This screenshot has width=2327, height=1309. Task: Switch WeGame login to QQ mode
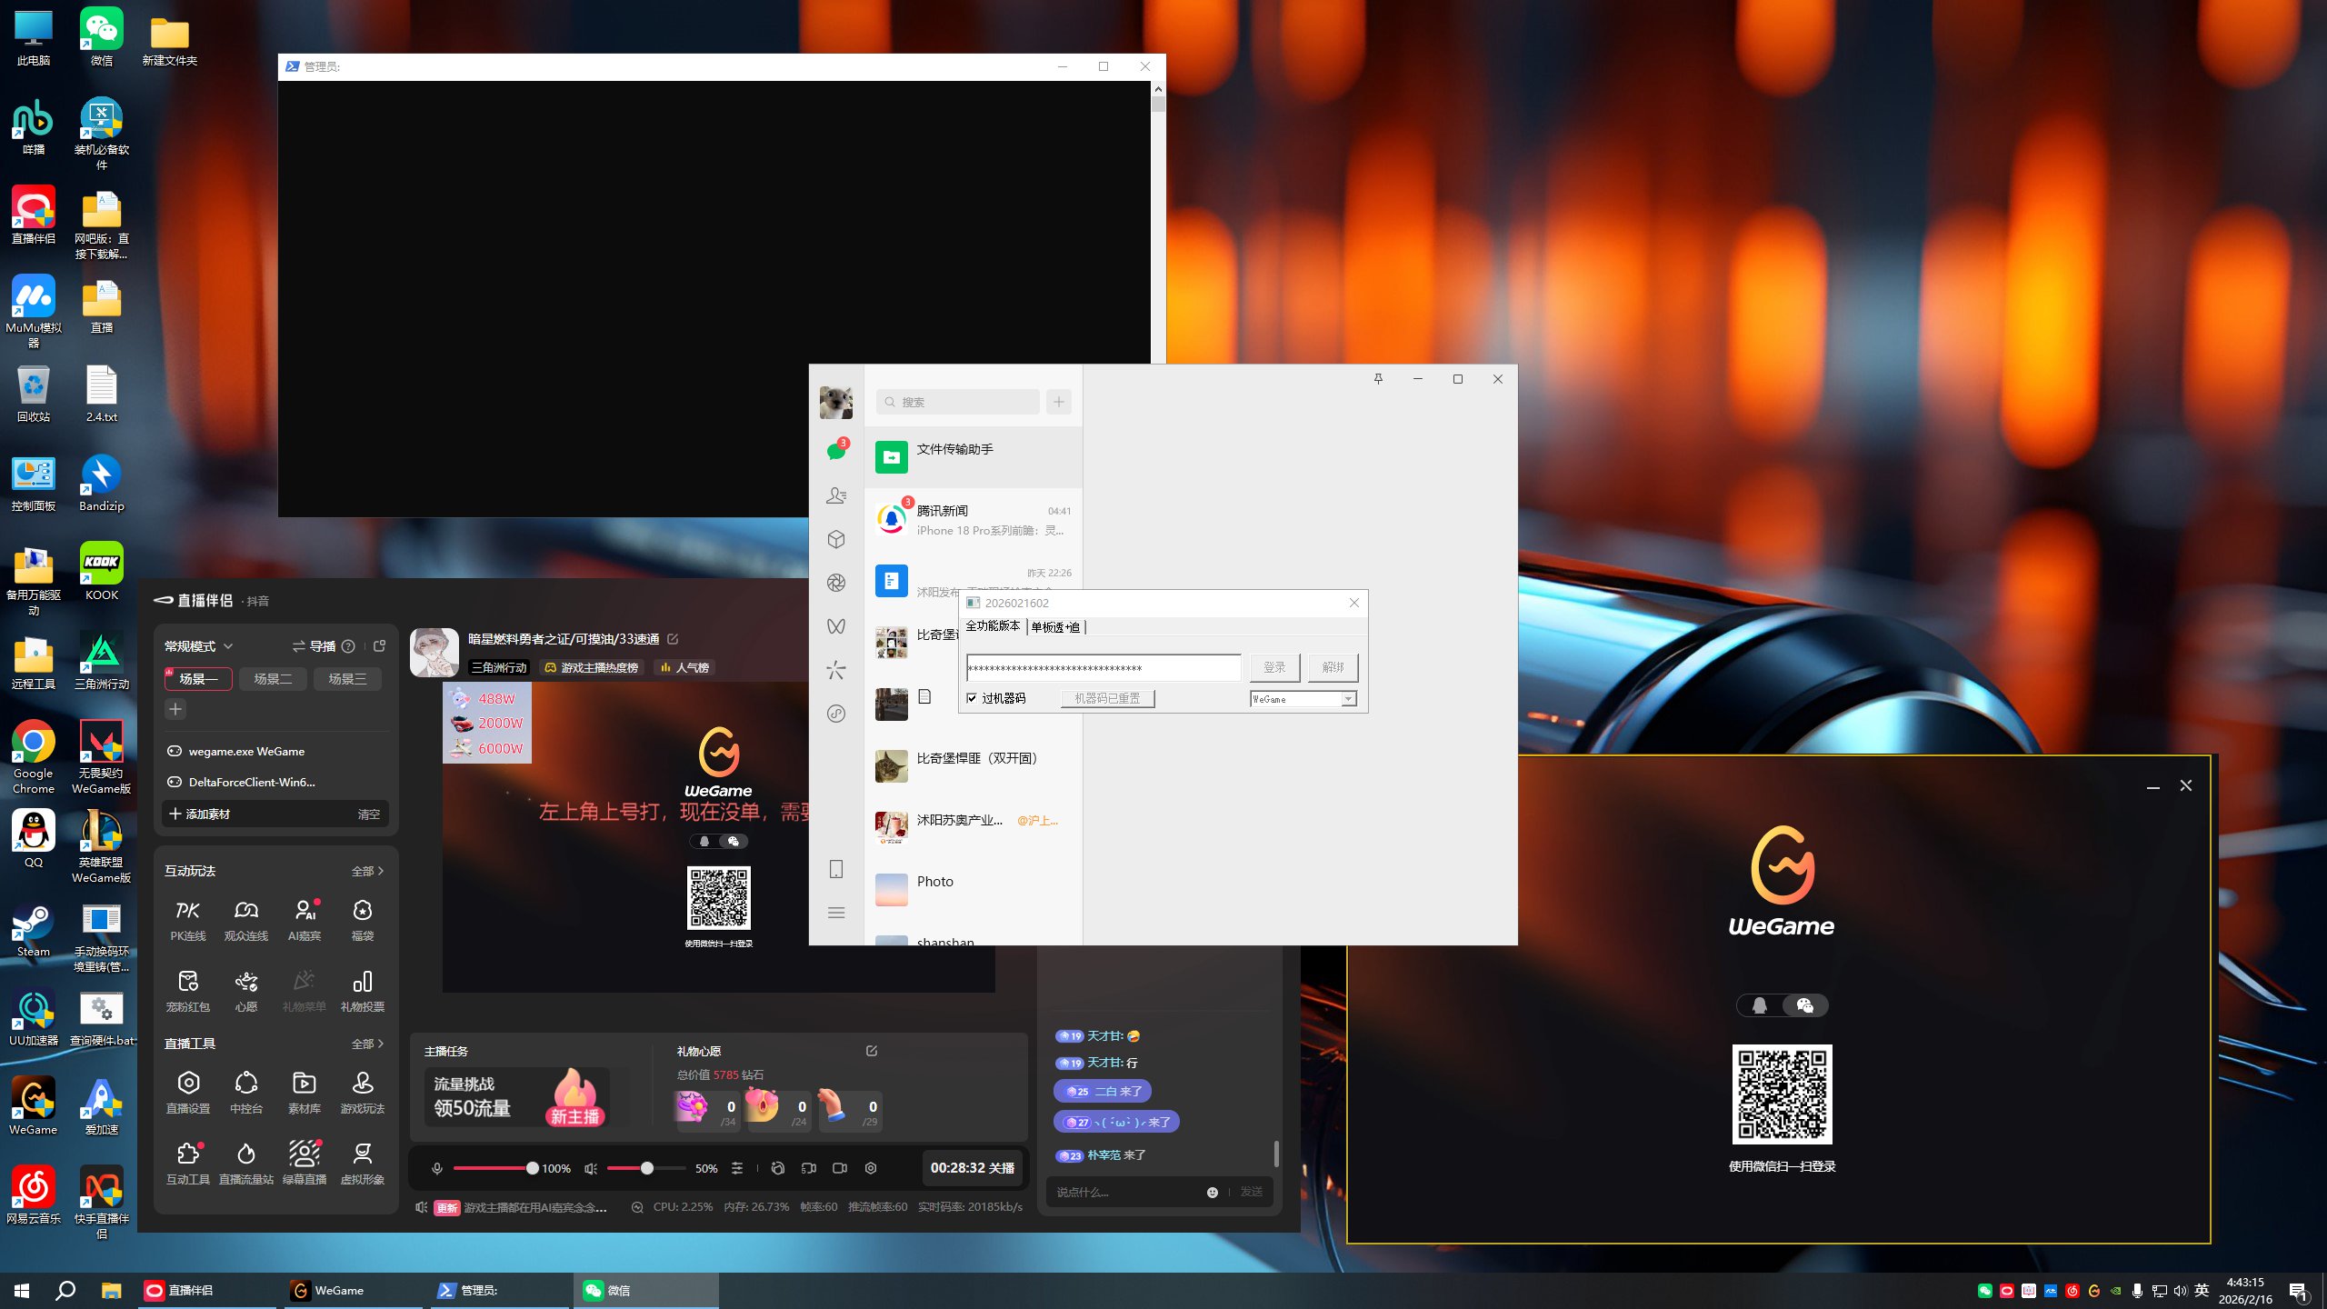click(x=1760, y=1005)
